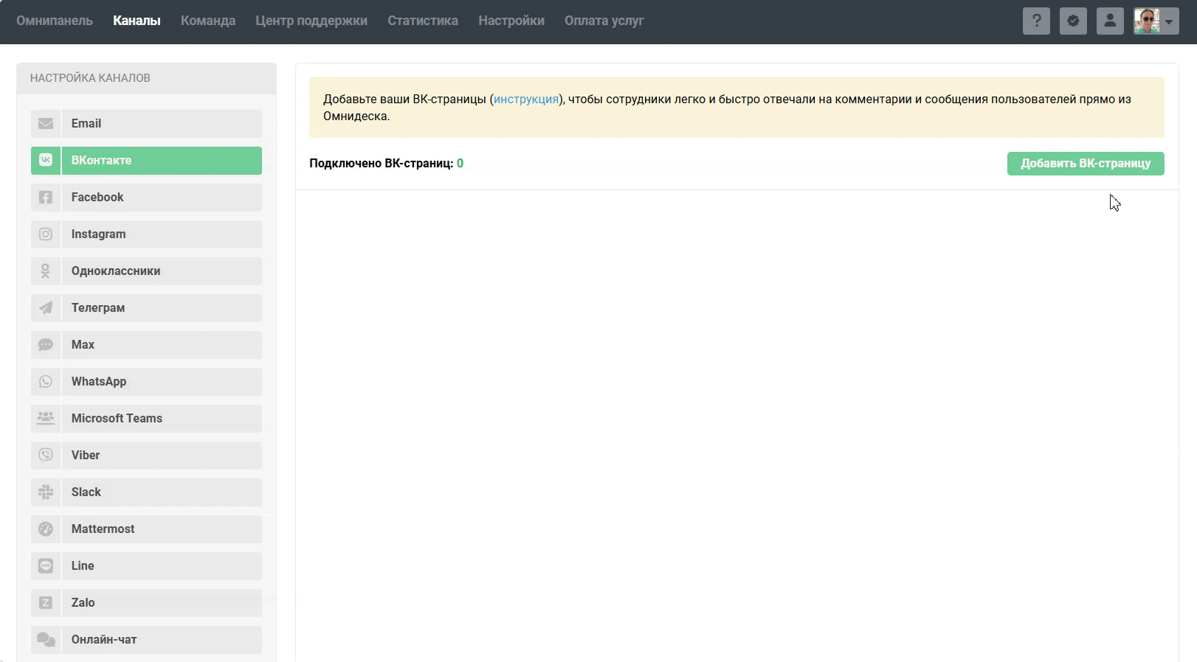The width and height of the screenshot is (1197, 662).
Task: Choose the Slack channel label
Action: coord(86,492)
